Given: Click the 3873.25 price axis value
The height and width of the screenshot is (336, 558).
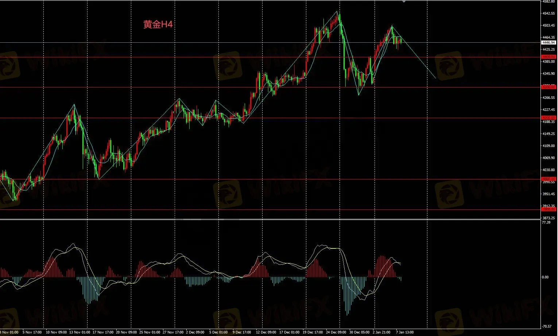Looking at the screenshot, I should pos(549,218).
